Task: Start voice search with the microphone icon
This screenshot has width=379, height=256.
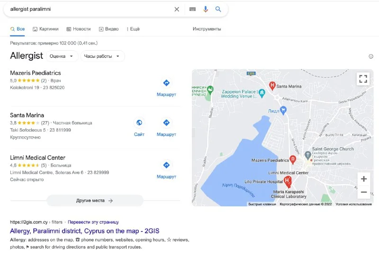Action: pyautogui.click(x=206, y=9)
